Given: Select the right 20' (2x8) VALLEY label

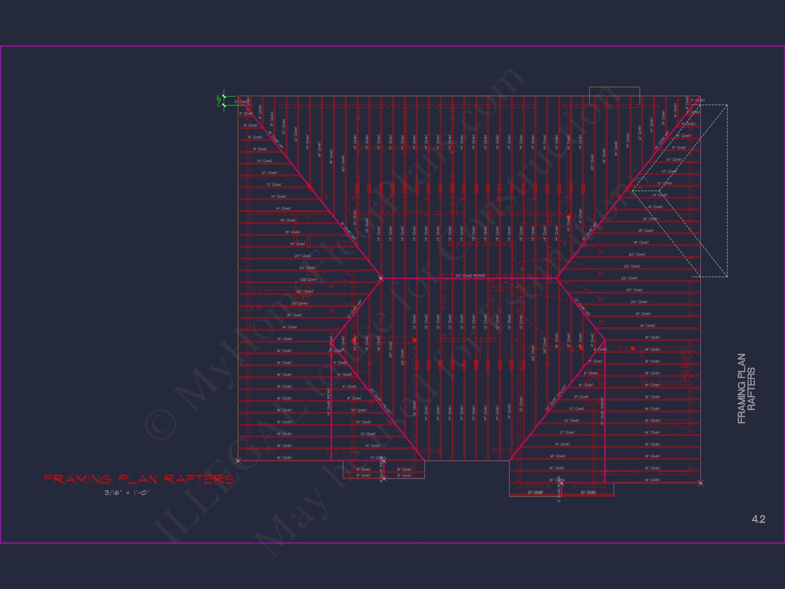Looking at the screenshot, I should (x=556, y=399).
